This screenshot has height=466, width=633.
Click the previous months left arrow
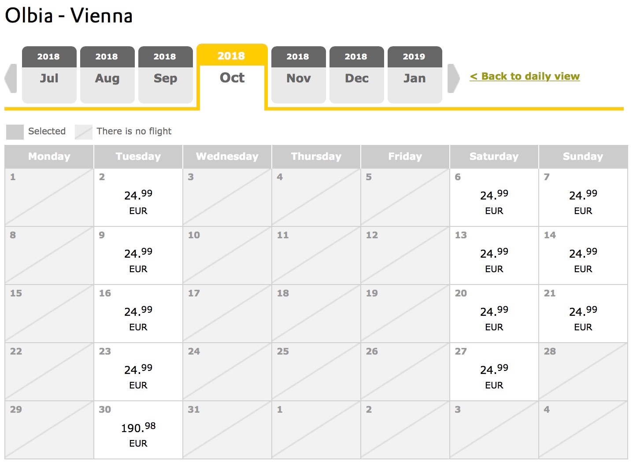pos(11,78)
